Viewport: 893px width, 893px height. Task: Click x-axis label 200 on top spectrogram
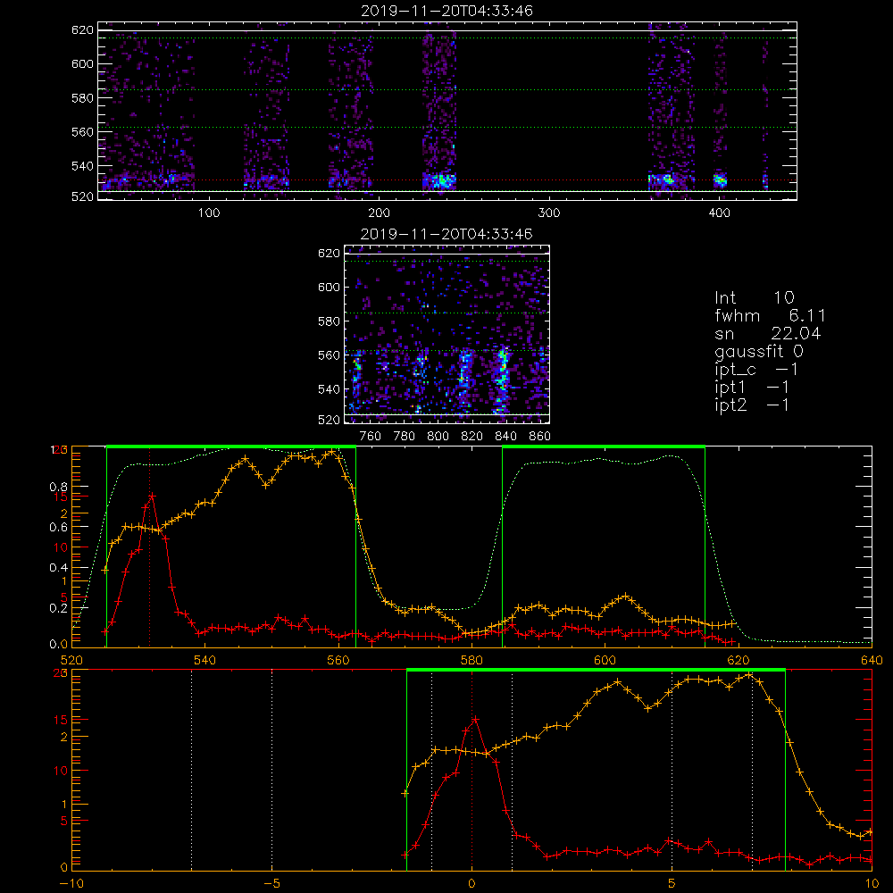tap(379, 213)
